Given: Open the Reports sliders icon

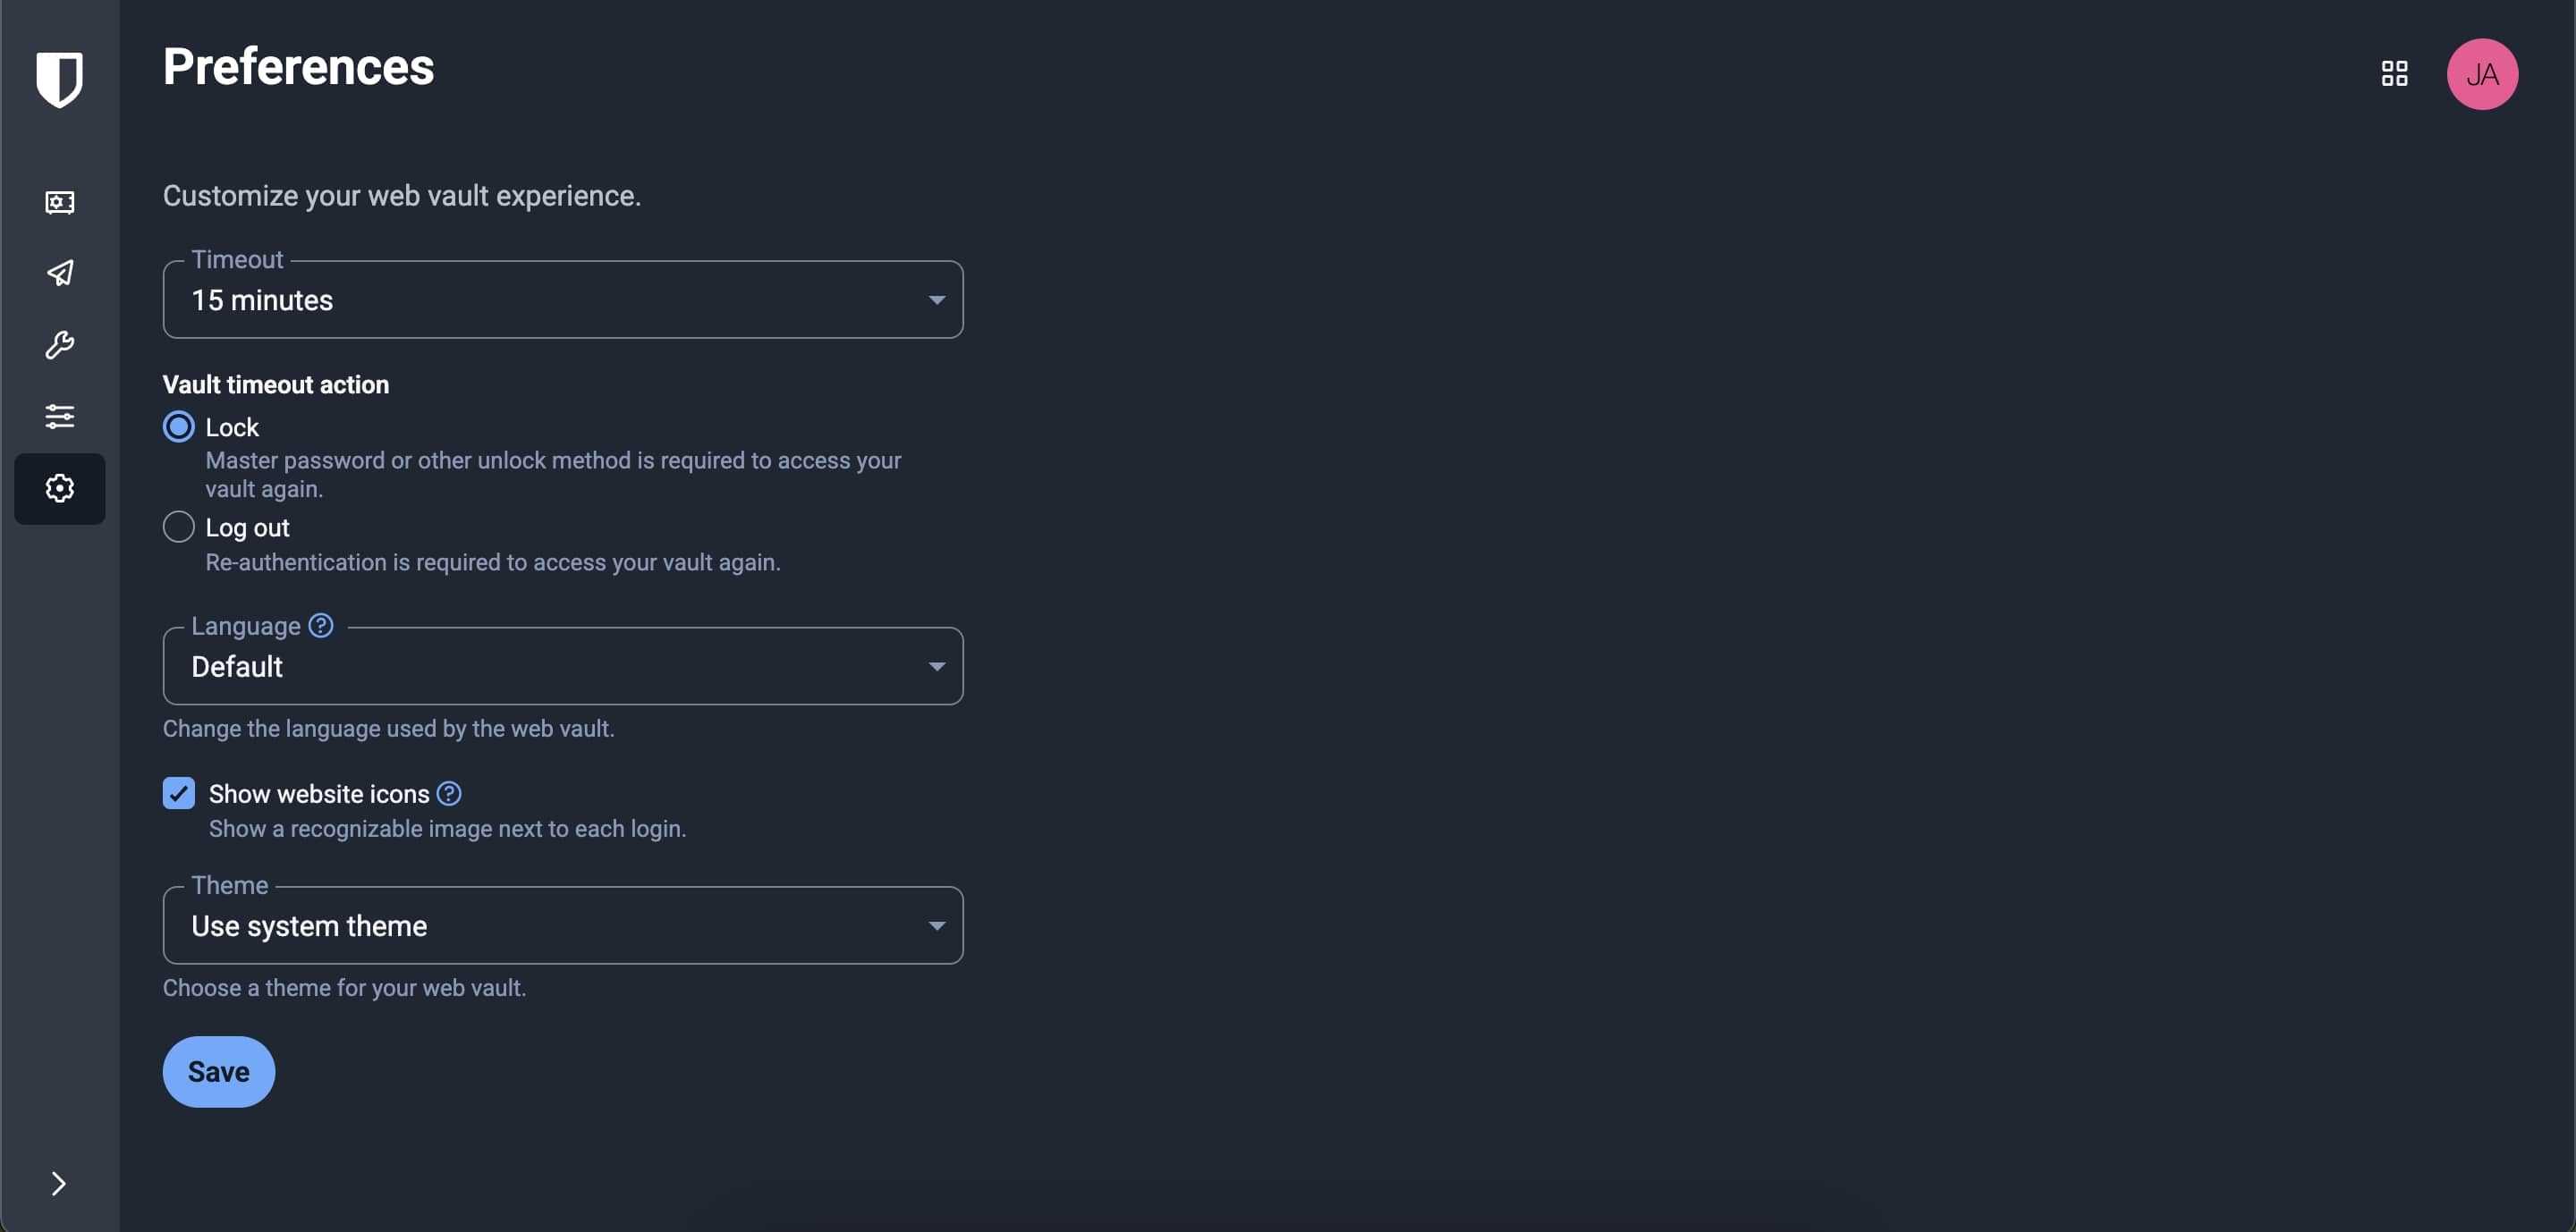Looking at the screenshot, I should click(59, 416).
